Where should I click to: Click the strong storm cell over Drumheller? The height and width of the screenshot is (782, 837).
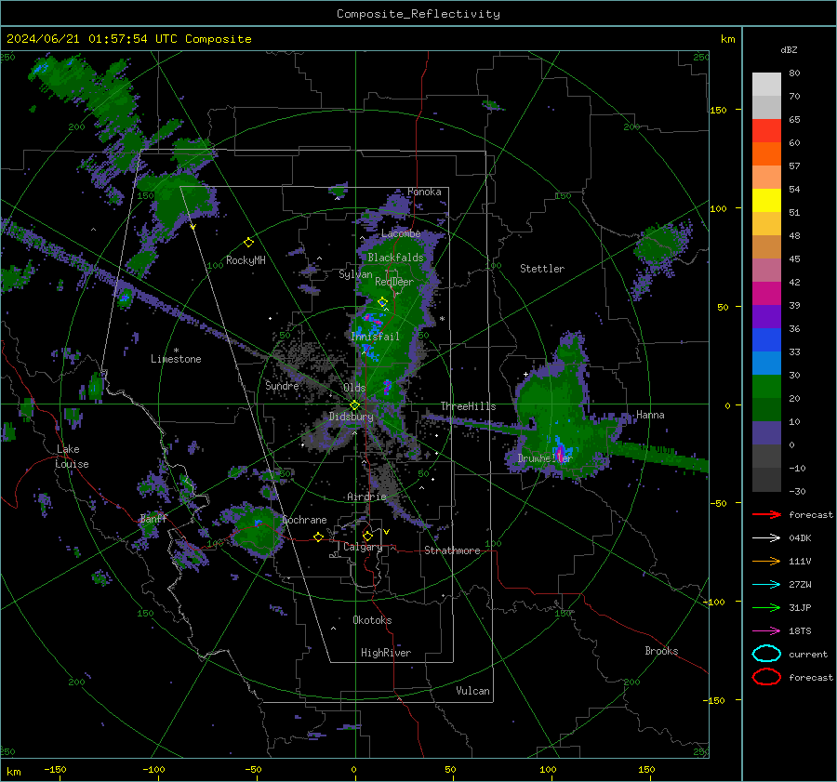coord(560,453)
